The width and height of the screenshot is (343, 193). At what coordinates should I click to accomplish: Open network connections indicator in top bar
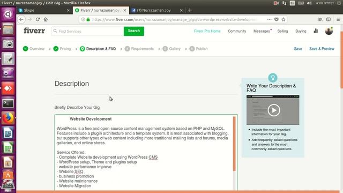click(284, 3)
